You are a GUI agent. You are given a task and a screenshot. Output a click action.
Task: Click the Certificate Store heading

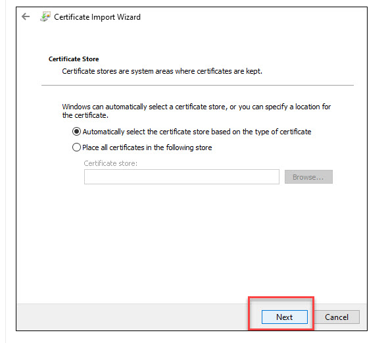[74, 59]
